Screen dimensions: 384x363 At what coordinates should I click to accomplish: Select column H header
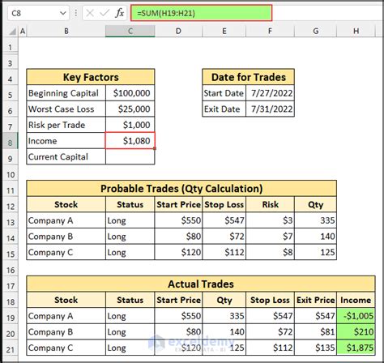click(356, 31)
